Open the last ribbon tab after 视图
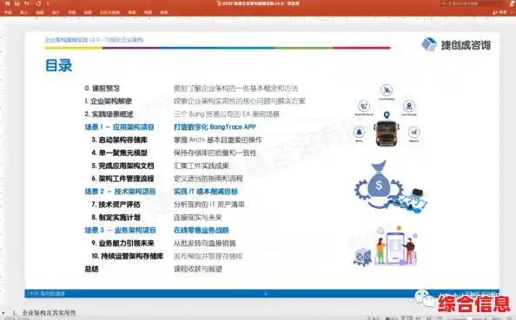Screen dimensions: 516x320 pyautogui.click(x=164, y=12)
